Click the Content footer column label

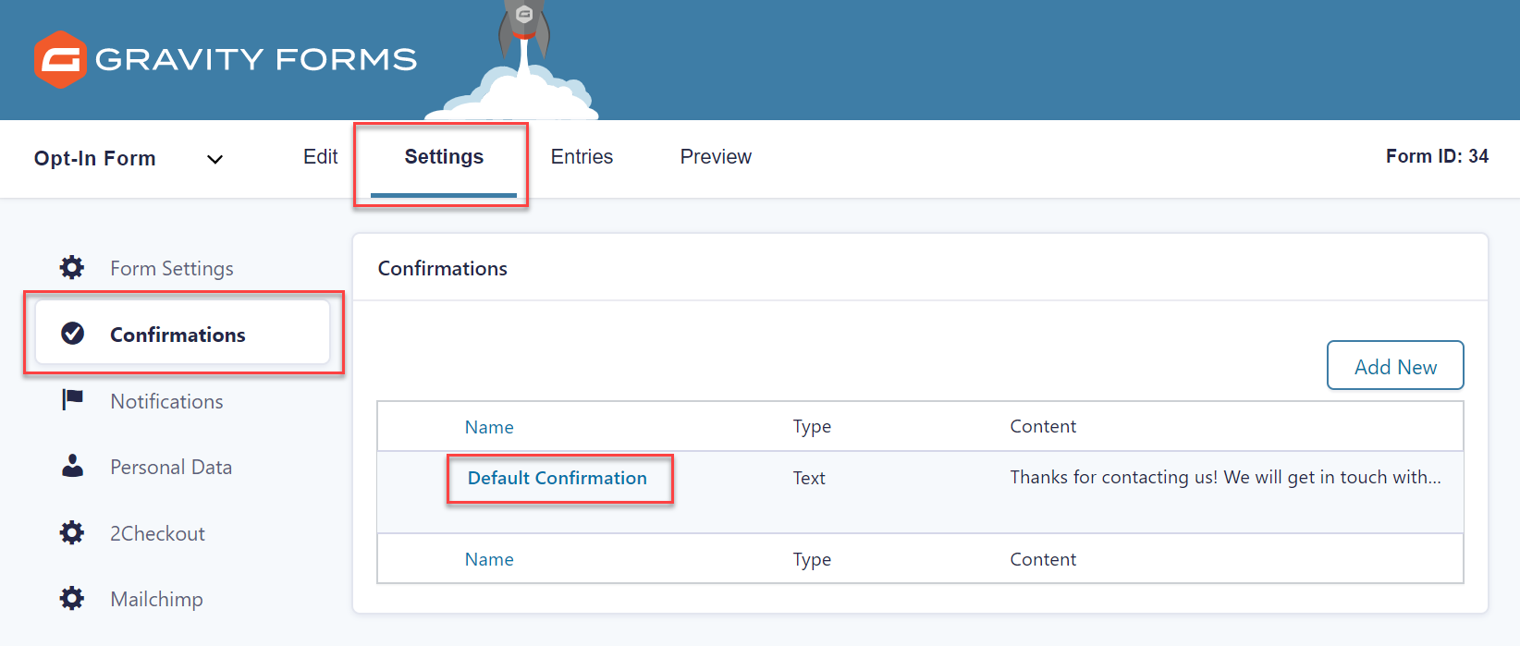click(x=1043, y=559)
